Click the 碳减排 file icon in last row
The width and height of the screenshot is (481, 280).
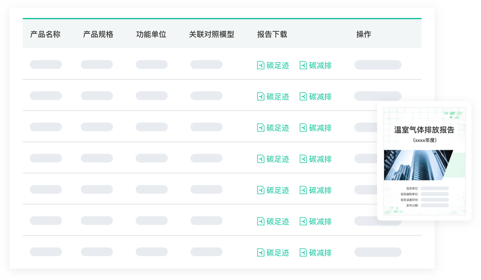tap(303, 253)
